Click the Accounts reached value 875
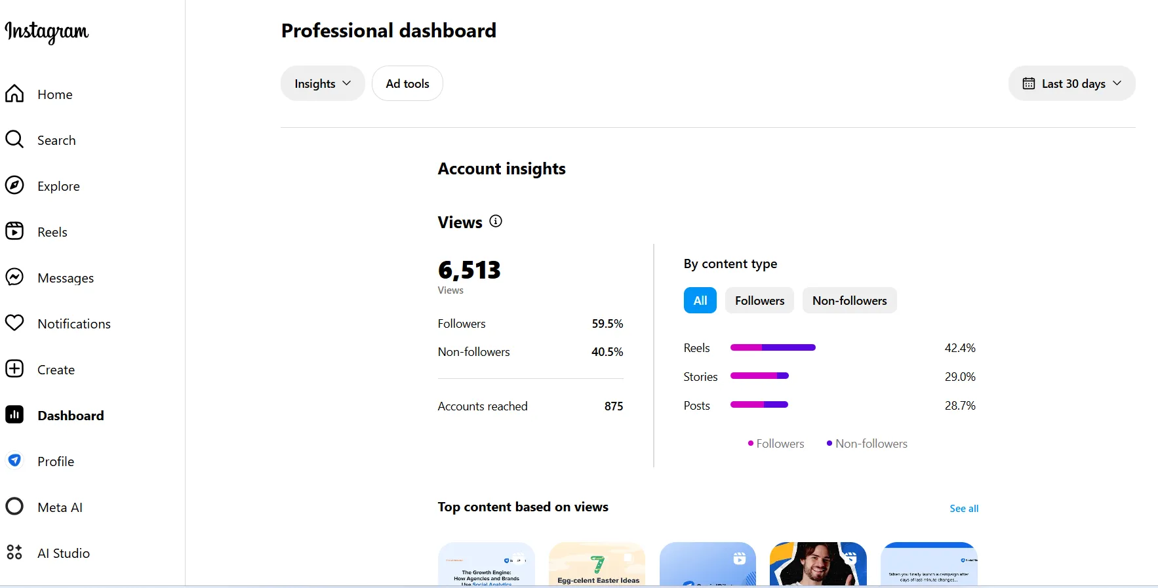The height and width of the screenshot is (588, 1158). pos(614,406)
